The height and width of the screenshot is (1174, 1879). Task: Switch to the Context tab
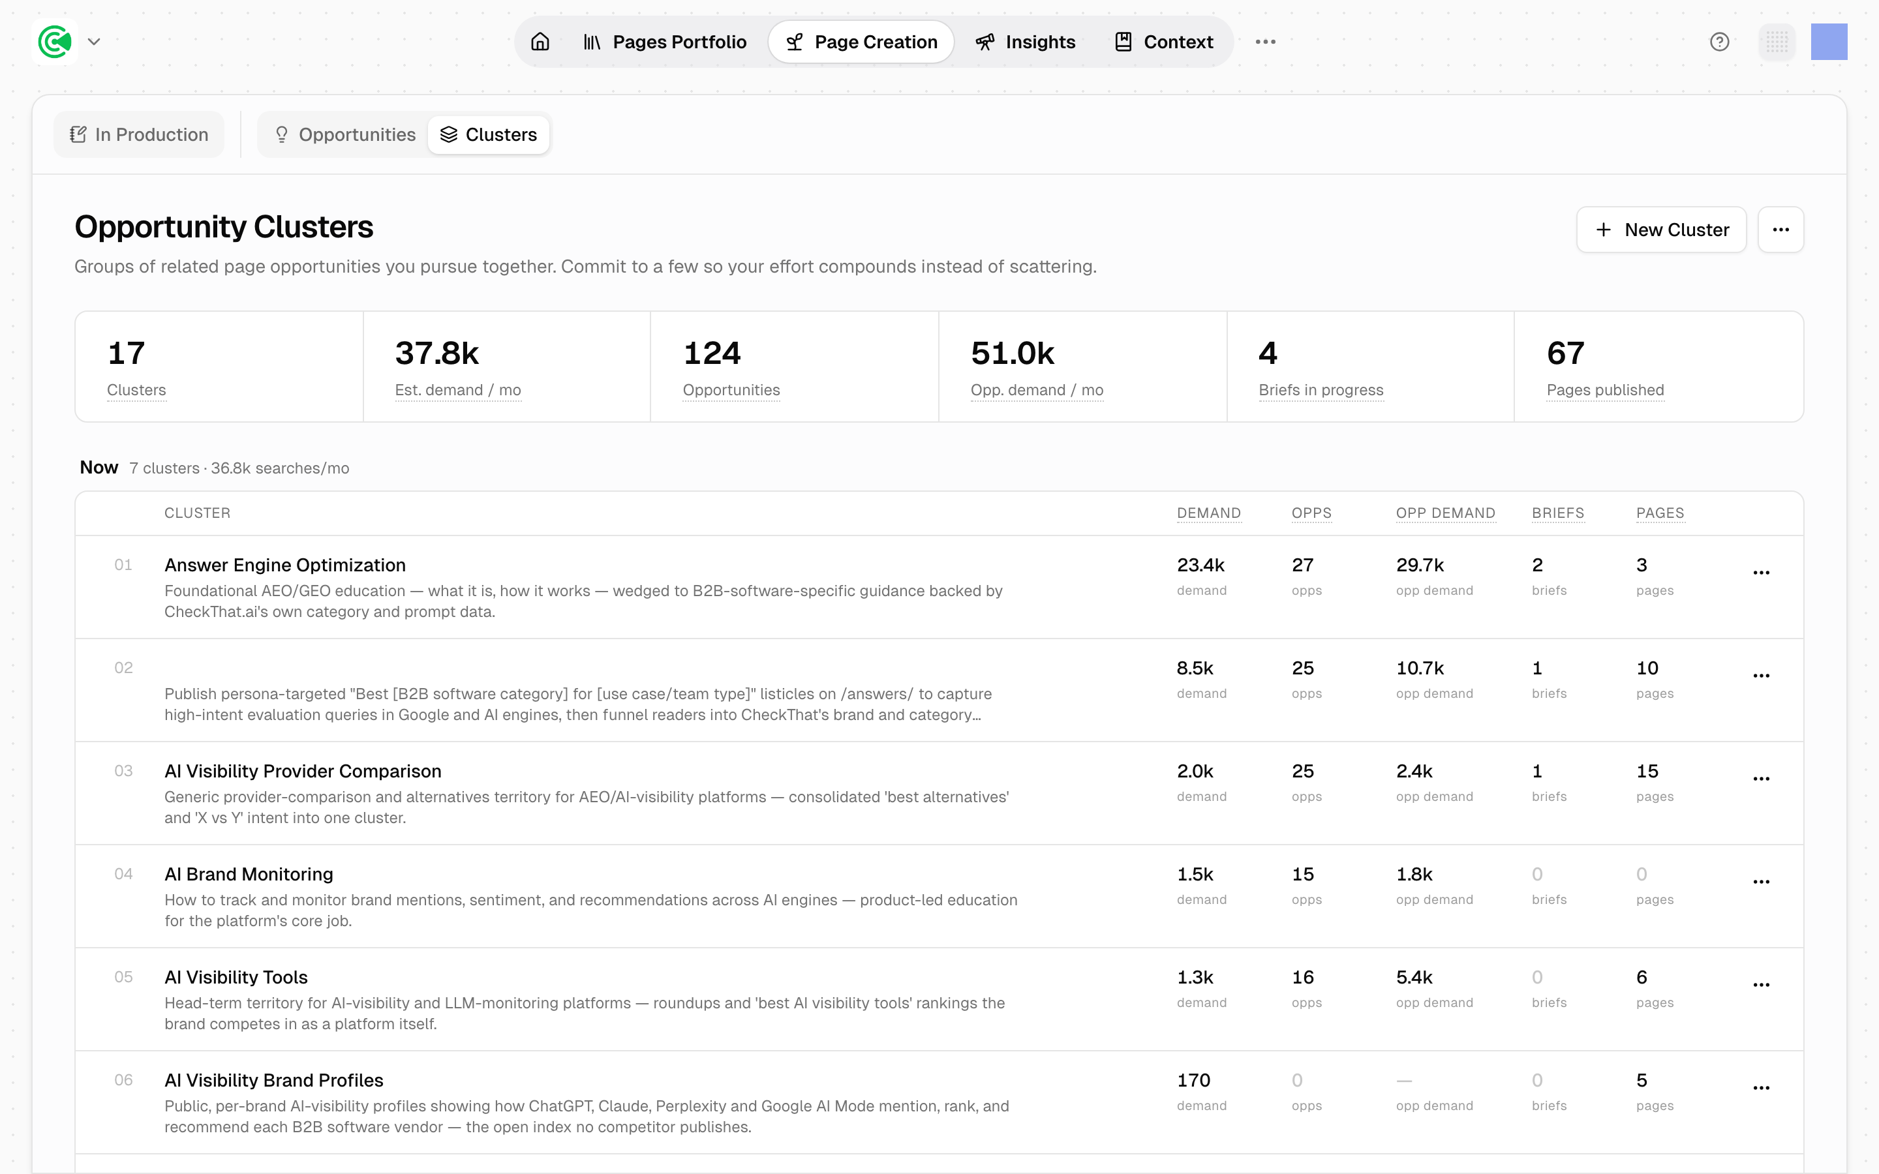point(1163,42)
